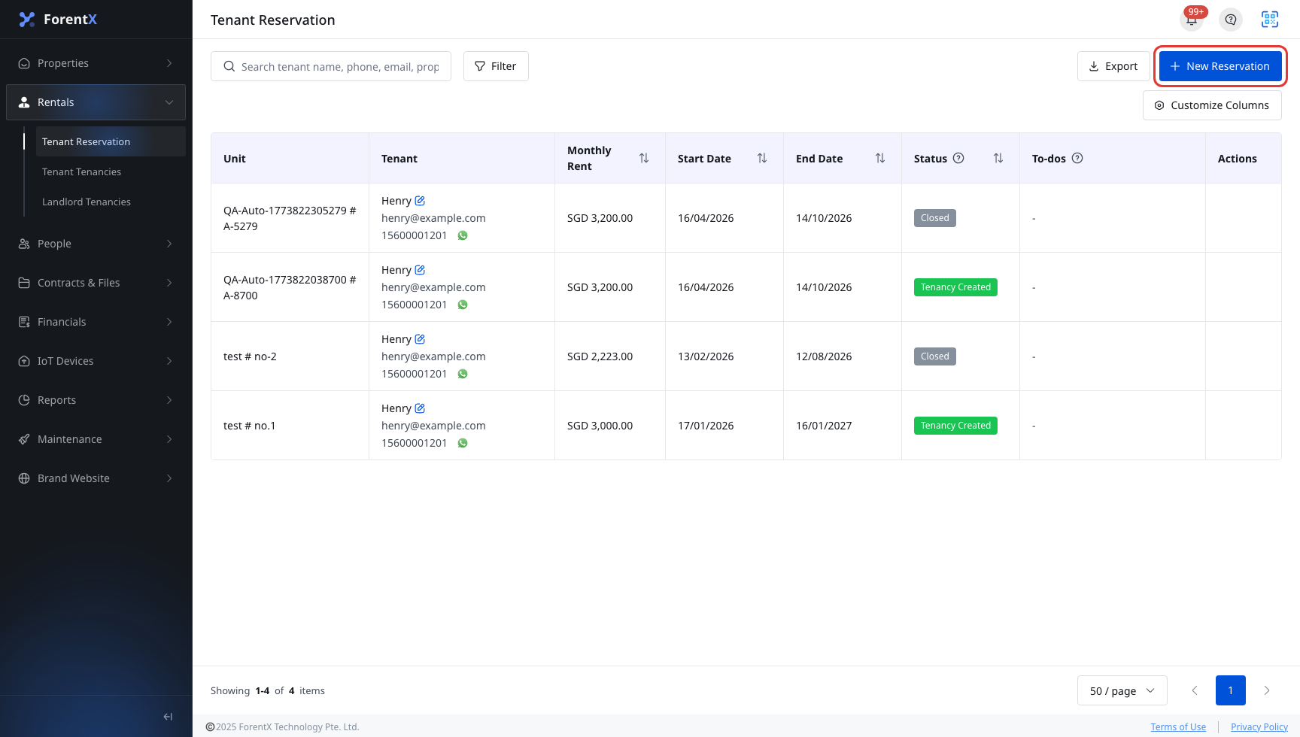
Task: Select Tenant Reservation submenu item
Action: click(111, 141)
